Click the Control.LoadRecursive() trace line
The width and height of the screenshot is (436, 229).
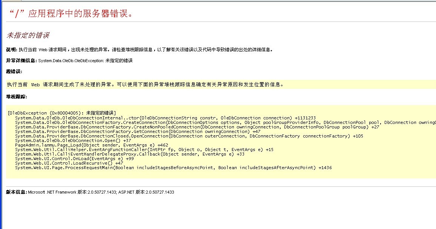69,163
